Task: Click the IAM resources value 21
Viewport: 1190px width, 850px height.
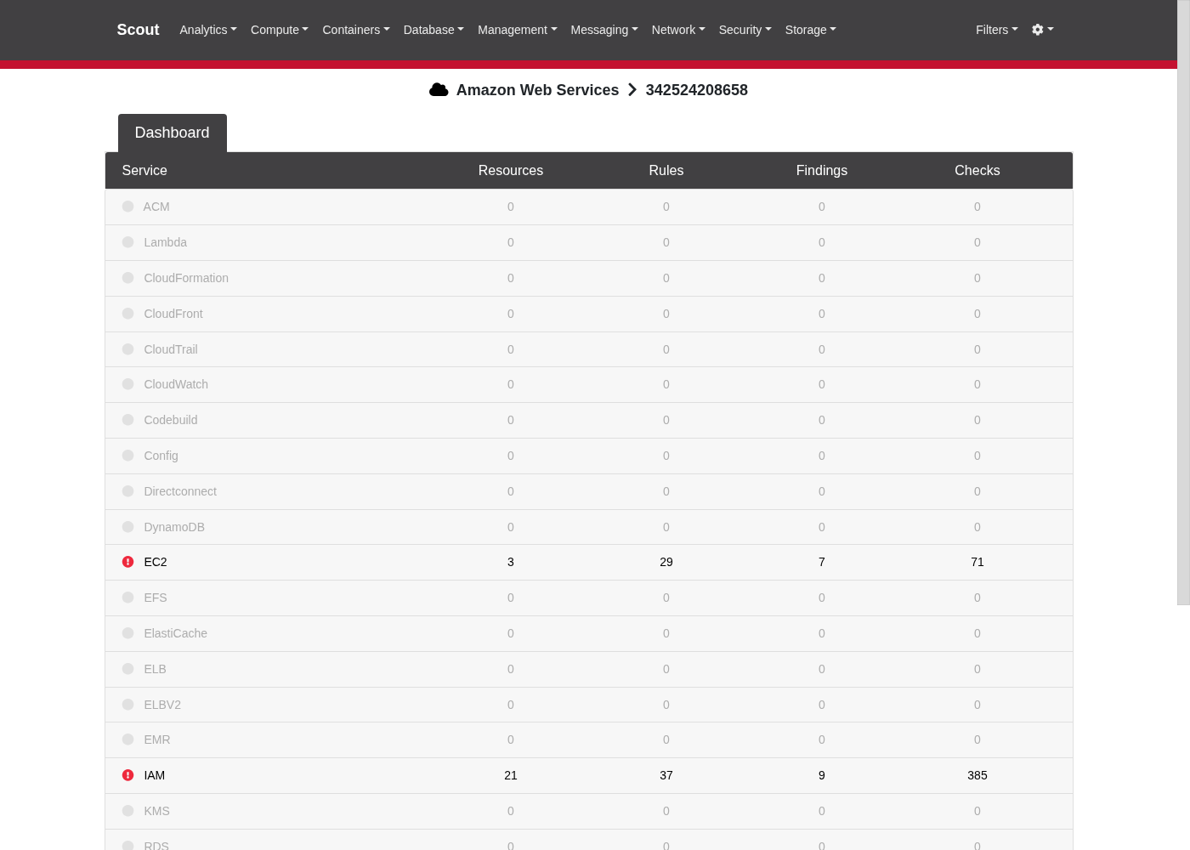Action: coord(511,775)
